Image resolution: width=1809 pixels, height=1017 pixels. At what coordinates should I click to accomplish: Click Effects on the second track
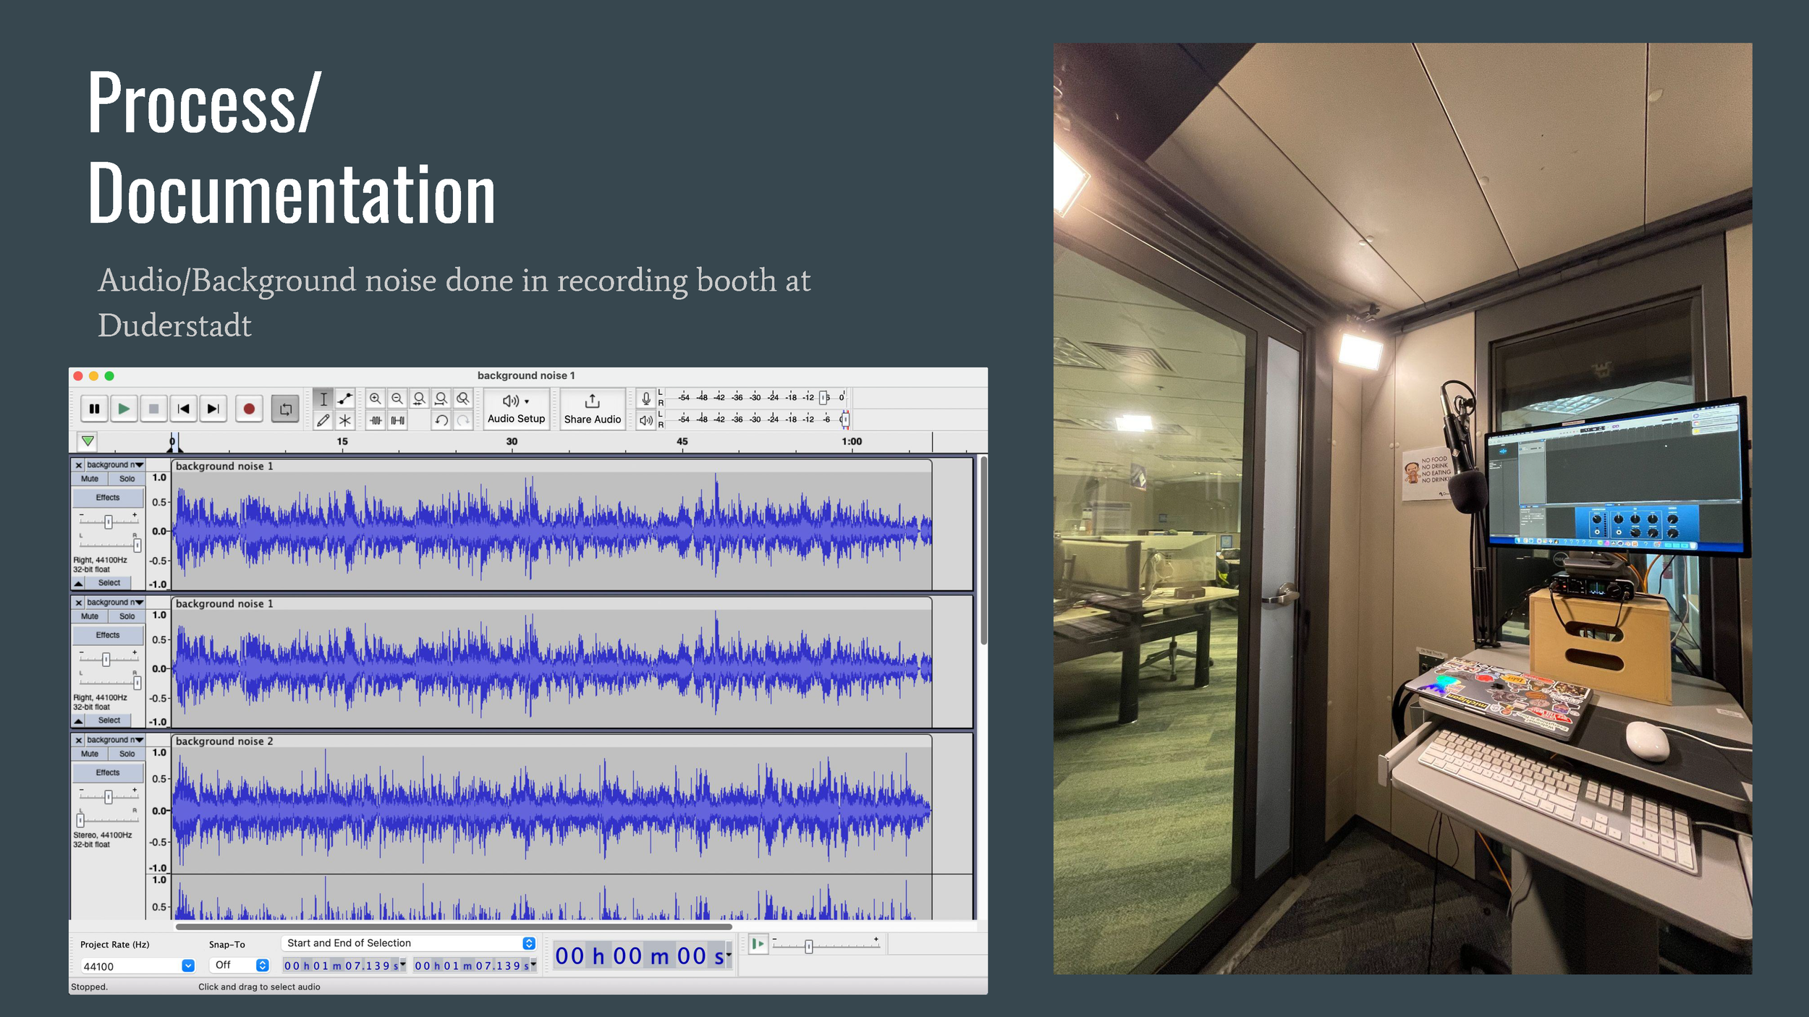click(108, 635)
